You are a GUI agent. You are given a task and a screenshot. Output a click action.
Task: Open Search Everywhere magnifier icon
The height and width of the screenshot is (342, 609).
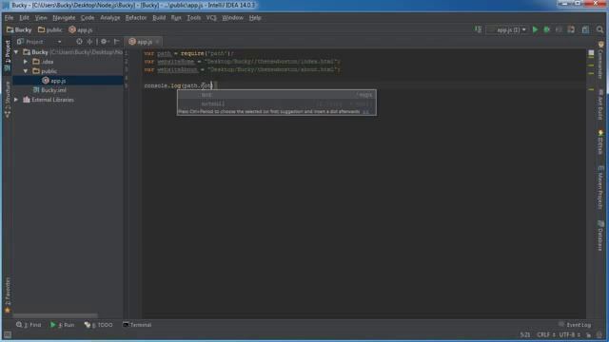pyautogui.click(x=599, y=29)
